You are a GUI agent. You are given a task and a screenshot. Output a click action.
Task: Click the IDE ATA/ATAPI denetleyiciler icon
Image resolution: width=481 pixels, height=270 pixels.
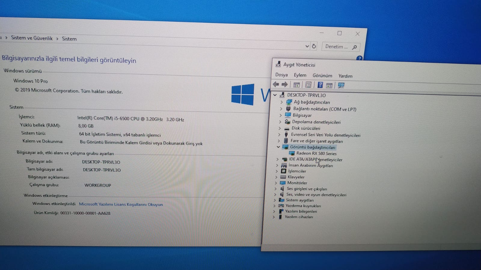click(284, 159)
